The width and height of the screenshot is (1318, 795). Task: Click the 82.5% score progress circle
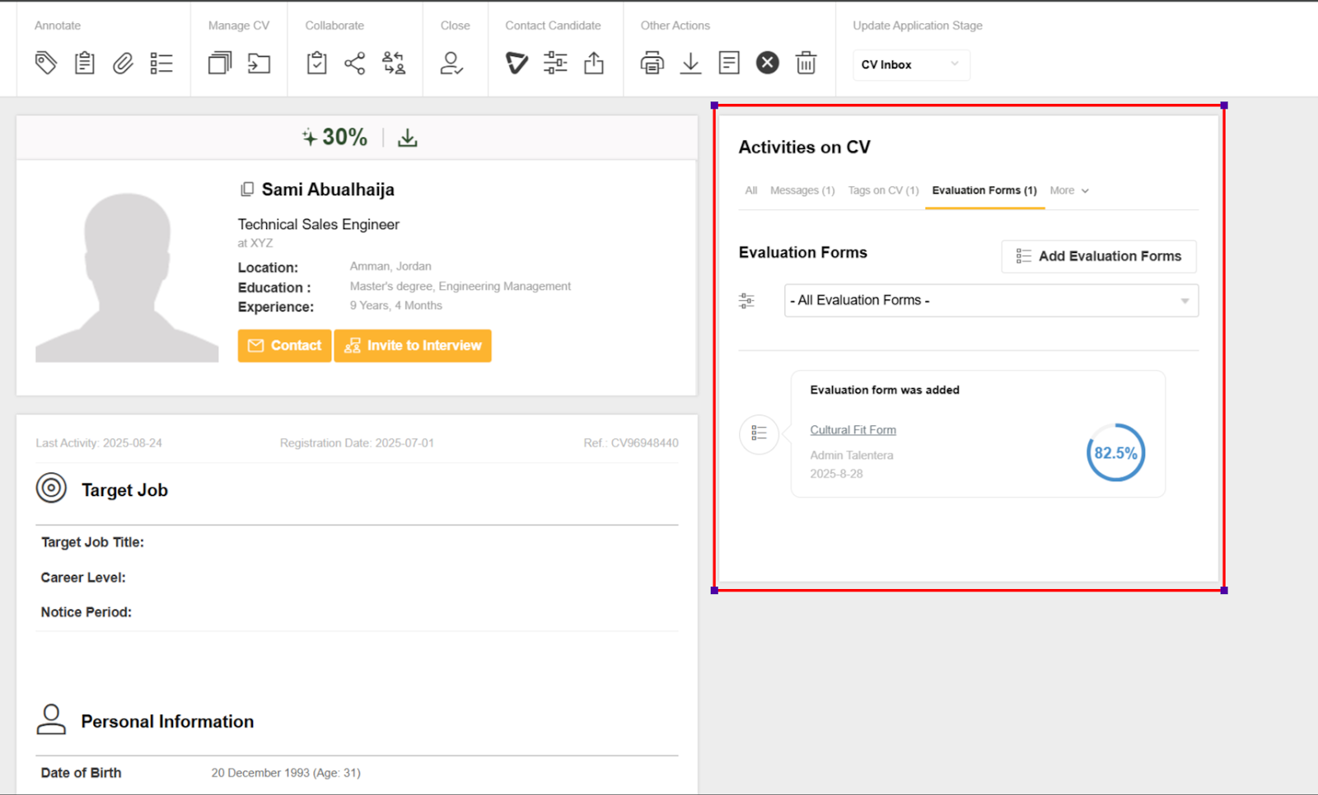pyautogui.click(x=1115, y=452)
